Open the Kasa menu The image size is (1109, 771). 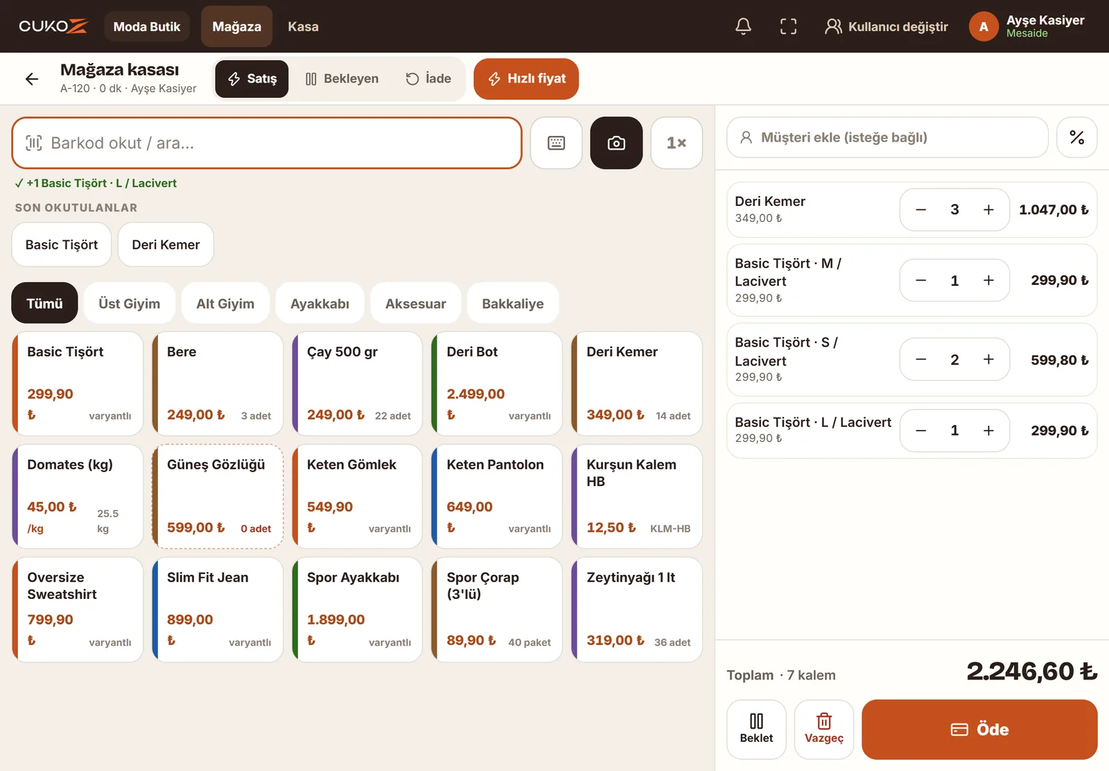point(303,26)
